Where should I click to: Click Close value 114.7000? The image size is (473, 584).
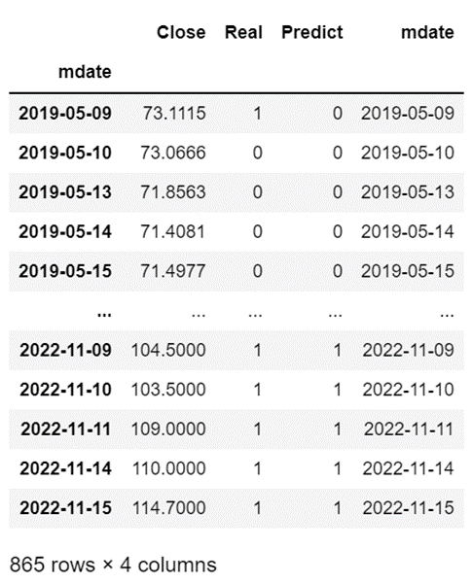point(169,508)
